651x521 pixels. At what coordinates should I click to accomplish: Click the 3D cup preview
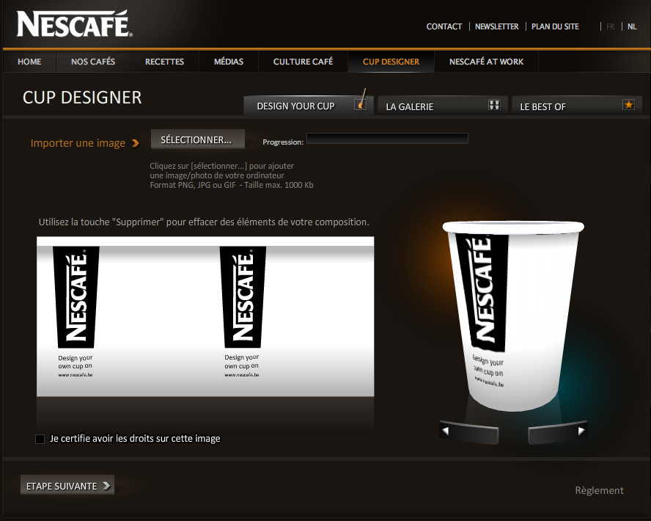[x=513, y=316]
